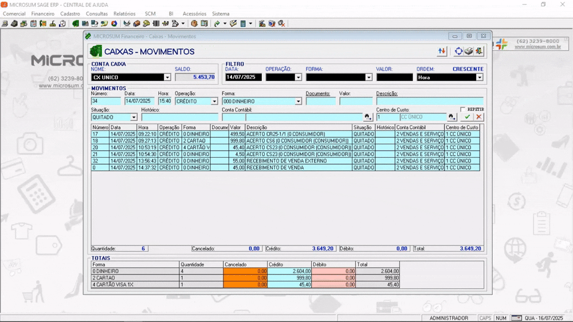Viewport: 573px width, 322px height.
Task: Cancel the movement with red X
Action: pos(479,117)
